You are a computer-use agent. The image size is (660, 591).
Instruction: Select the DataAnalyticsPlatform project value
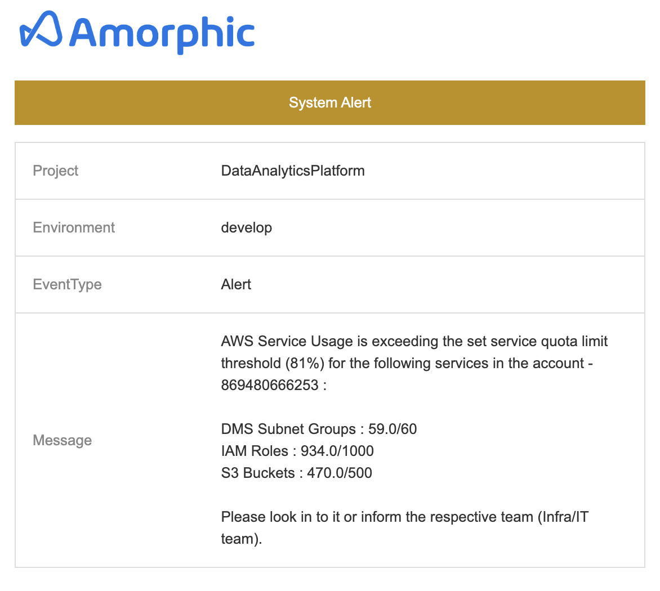[x=293, y=171]
